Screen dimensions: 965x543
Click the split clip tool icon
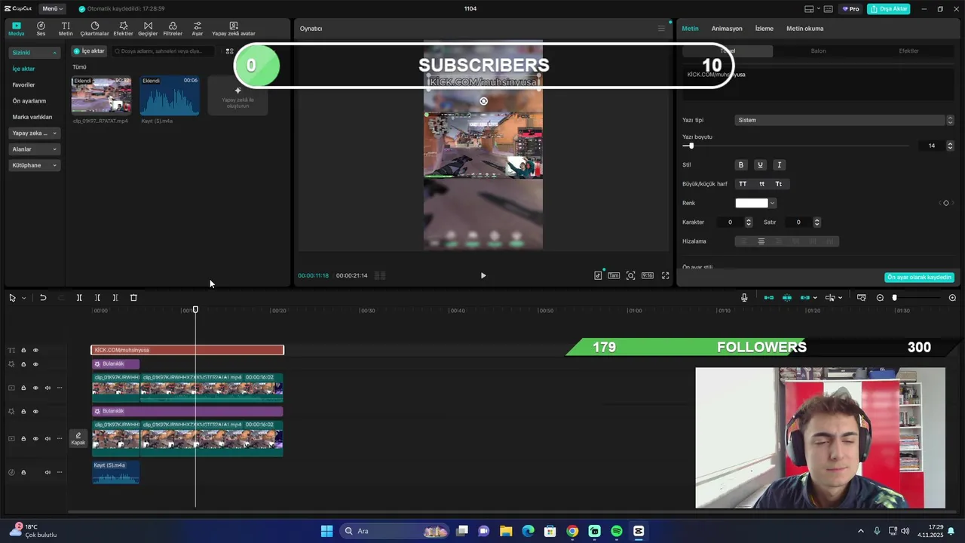click(79, 298)
